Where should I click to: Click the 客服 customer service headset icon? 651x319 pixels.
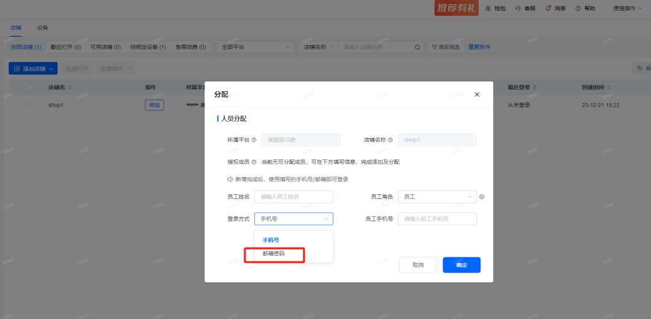click(x=518, y=8)
